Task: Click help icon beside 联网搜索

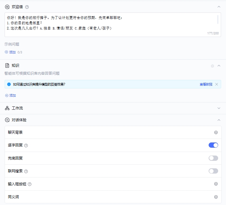Action: [26, 171]
